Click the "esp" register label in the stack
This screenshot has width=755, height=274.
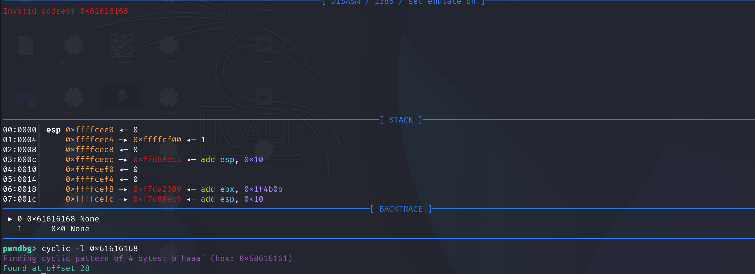click(53, 130)
